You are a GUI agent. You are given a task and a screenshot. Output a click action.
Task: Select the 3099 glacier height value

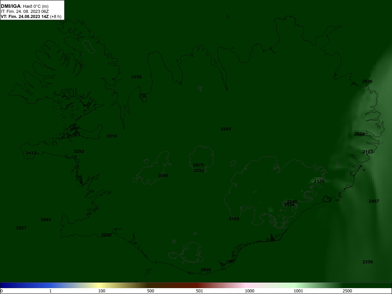(163, 176)
